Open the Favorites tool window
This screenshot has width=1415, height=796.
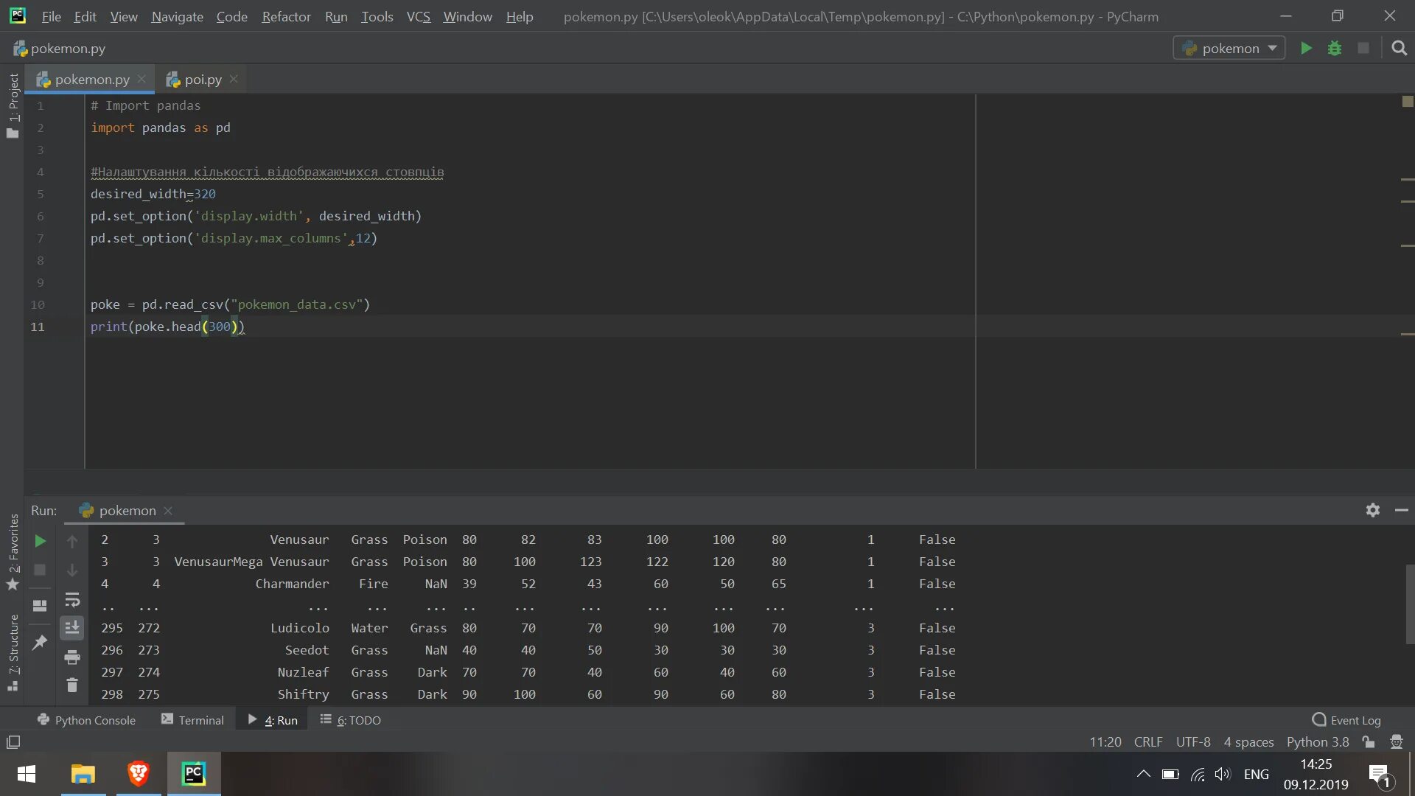click(x=13, y=551)
